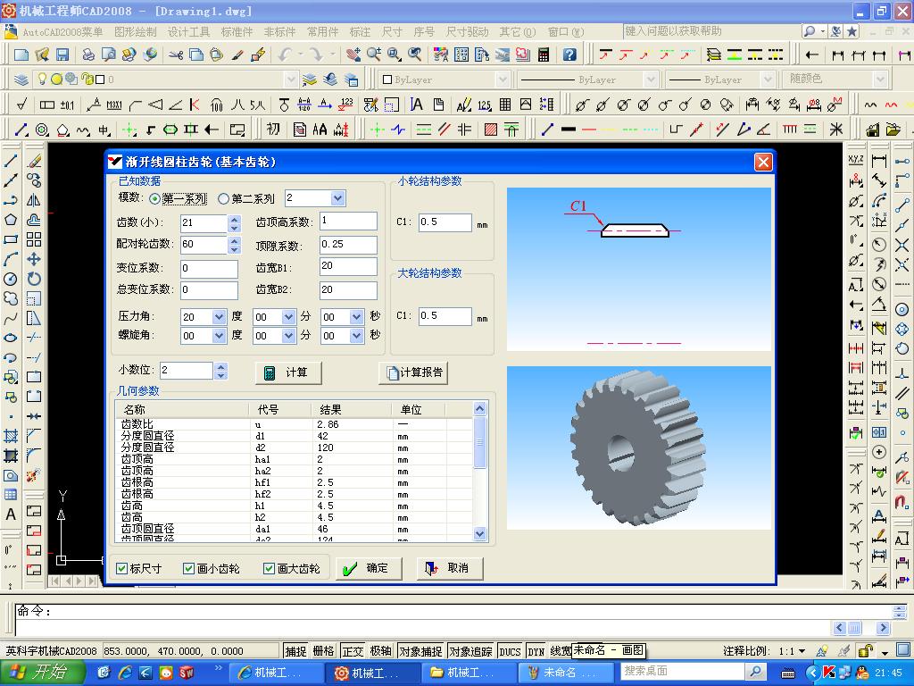This screenshot has height=686, width=914.
Task: Open the 尺寸驱动 menu
Action: point(467,31)
